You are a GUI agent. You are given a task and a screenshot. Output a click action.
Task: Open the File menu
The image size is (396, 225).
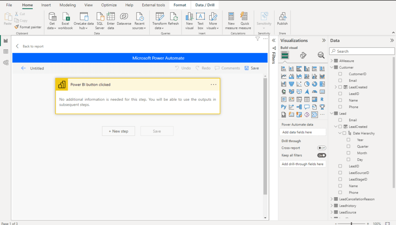coord(9,5)
